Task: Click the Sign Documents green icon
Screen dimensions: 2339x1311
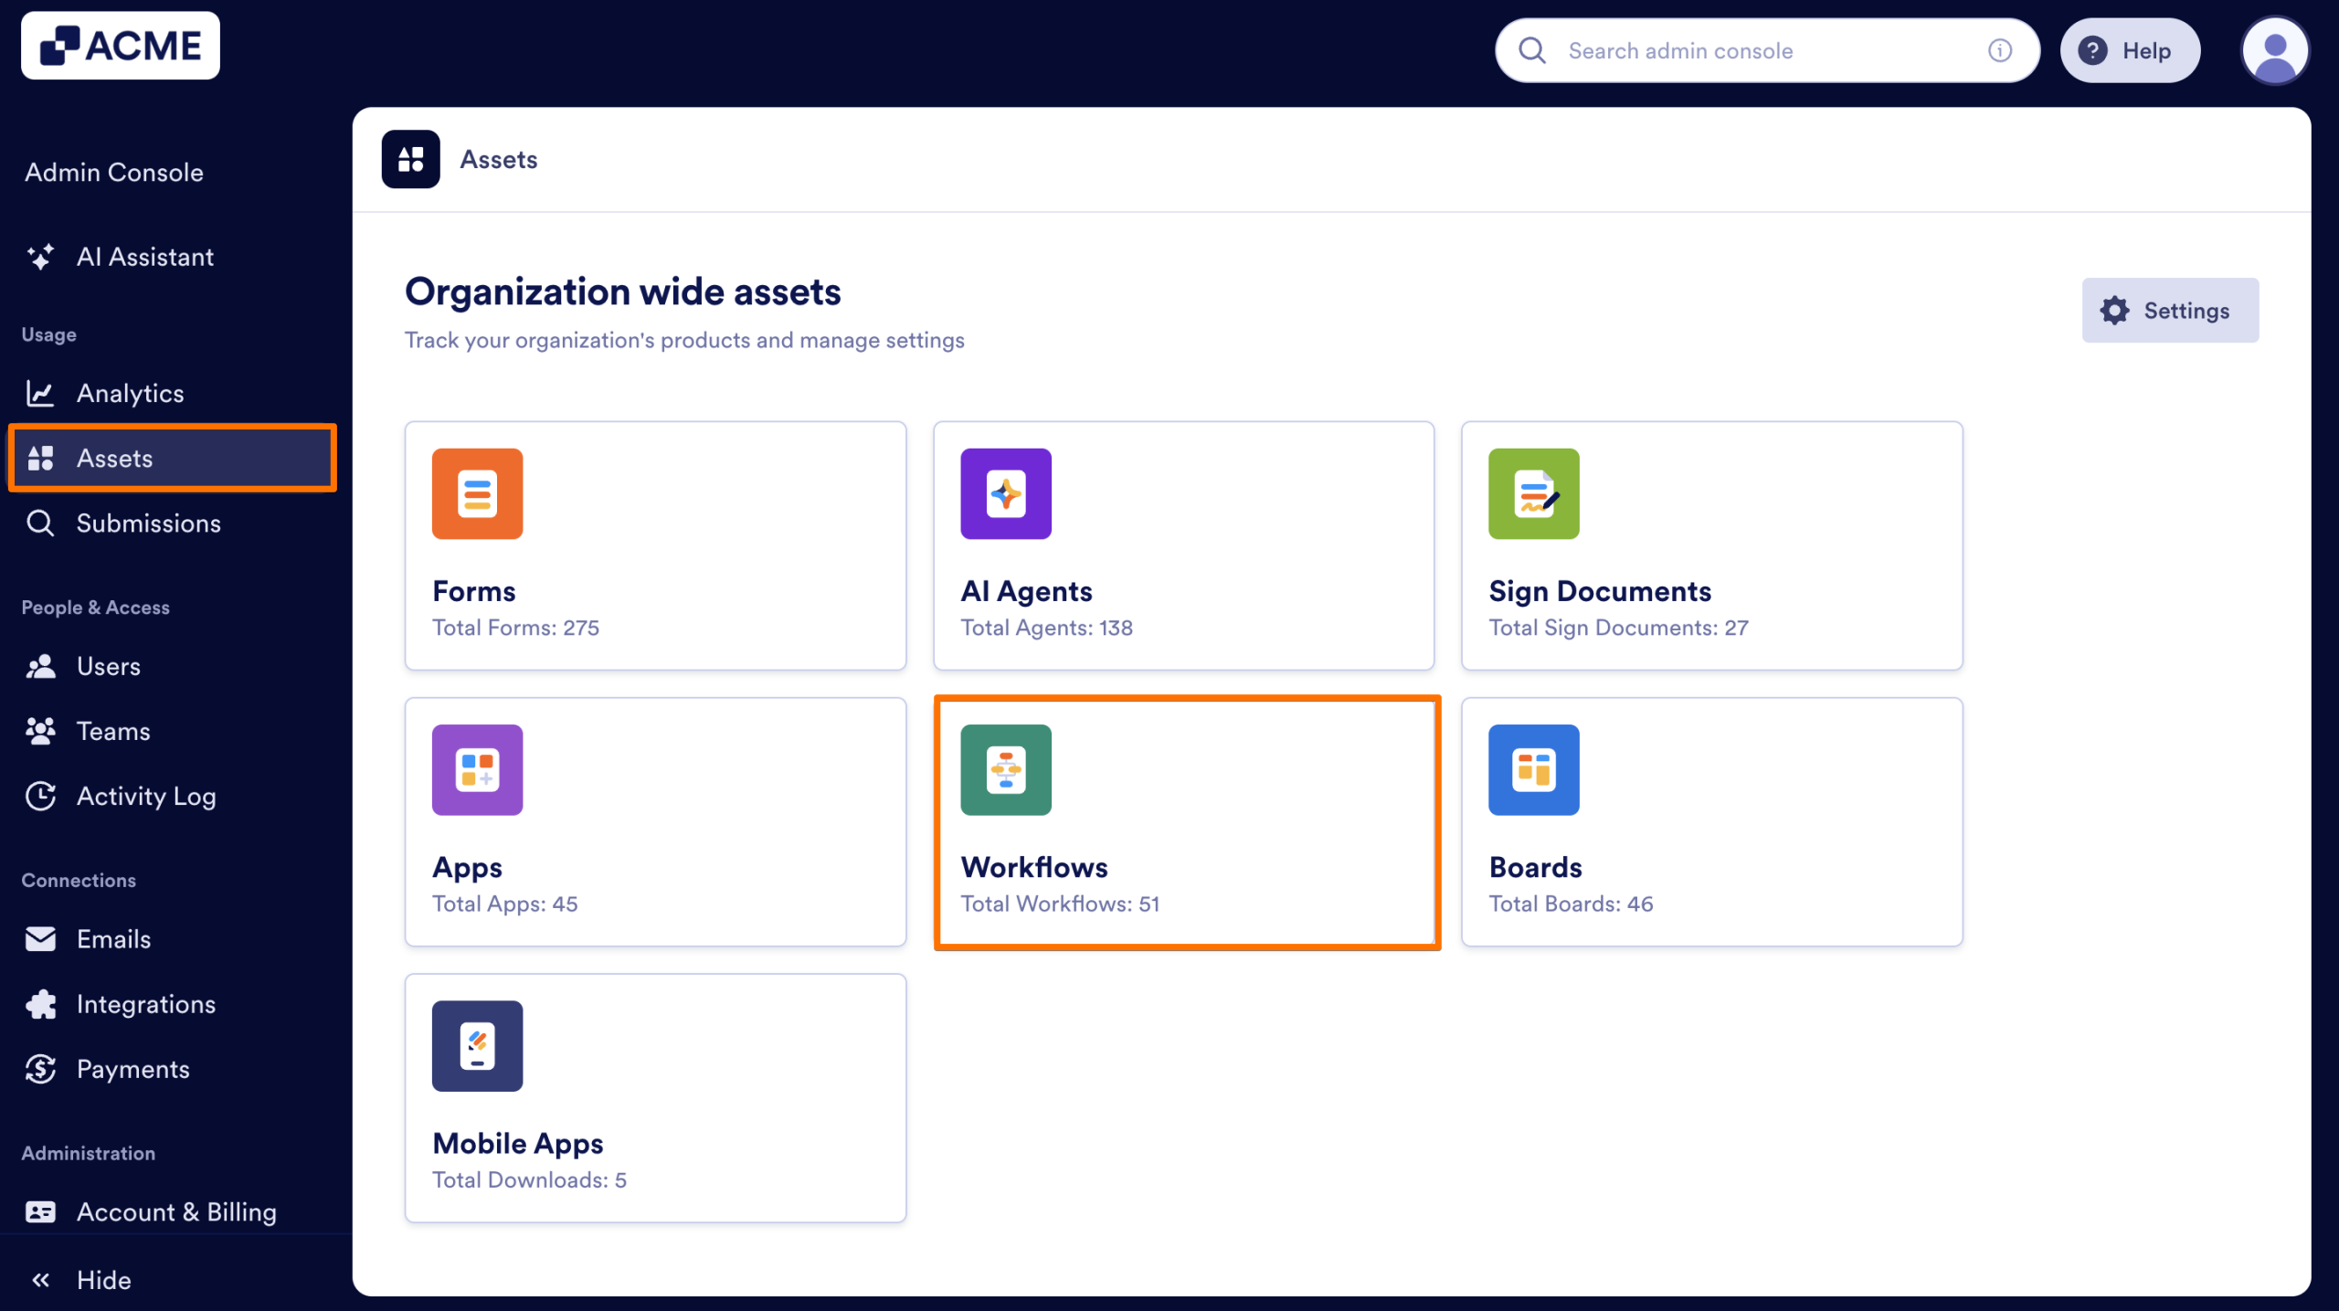Action: click(x=1533, y=493)
